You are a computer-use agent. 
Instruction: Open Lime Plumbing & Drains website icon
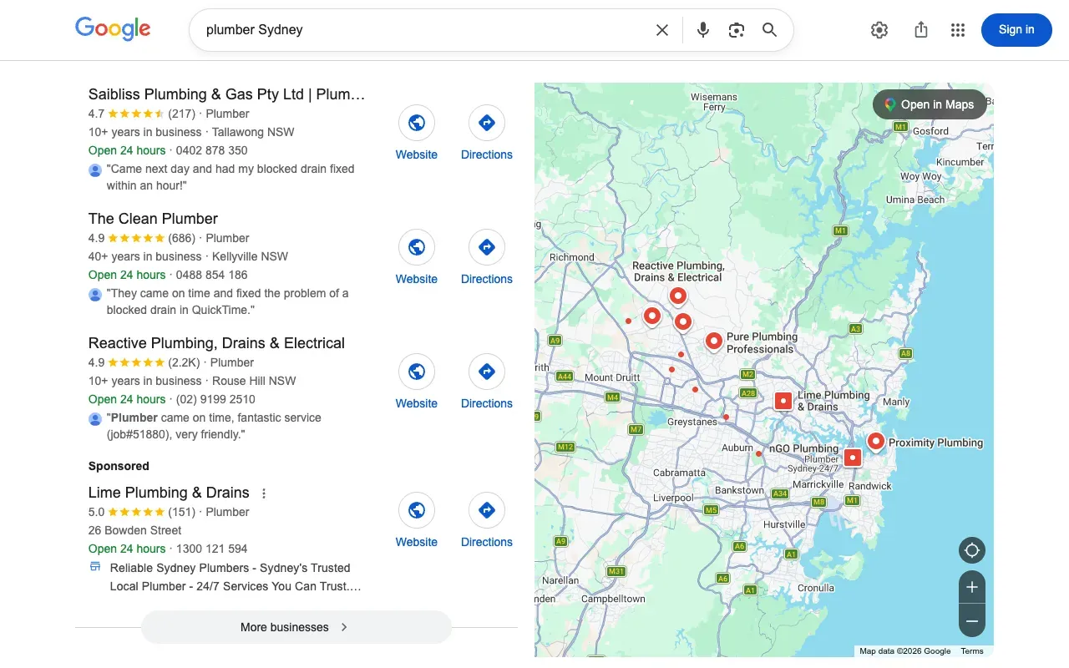click(x=417, y=511)
